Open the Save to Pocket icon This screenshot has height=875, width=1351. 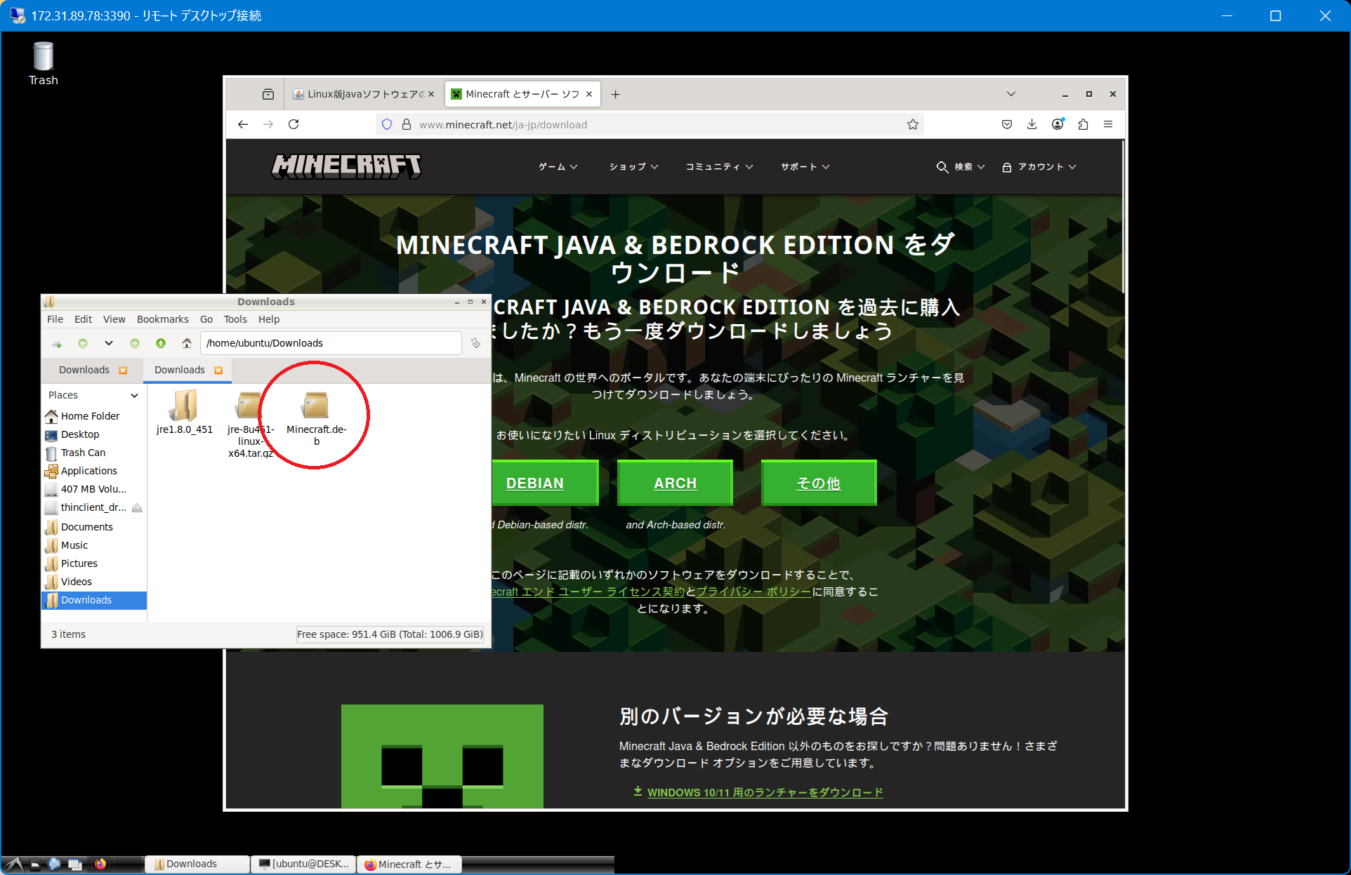(1006, 124)
